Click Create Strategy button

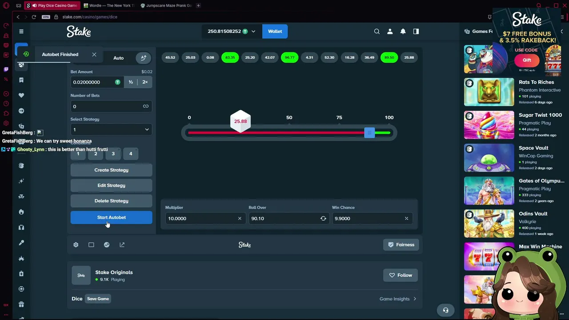[111, 170]
